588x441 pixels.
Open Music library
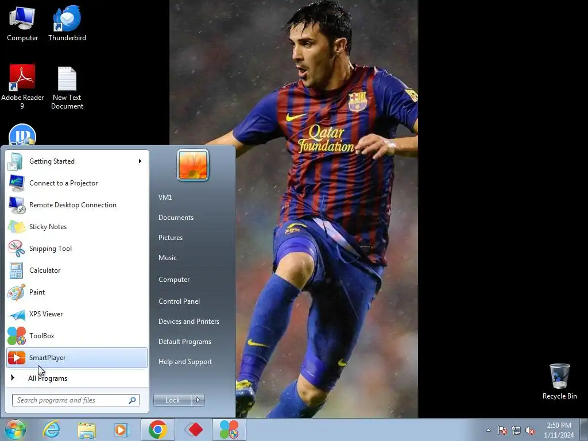[x=167, y=258]
